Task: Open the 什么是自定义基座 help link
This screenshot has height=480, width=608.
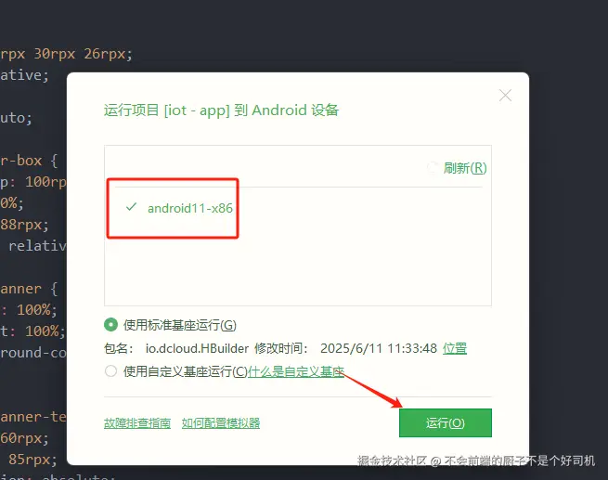Action: tap(296, 371)
